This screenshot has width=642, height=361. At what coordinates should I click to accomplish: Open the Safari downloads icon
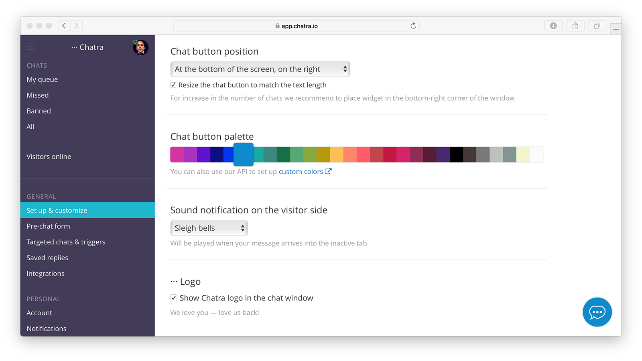553,26
